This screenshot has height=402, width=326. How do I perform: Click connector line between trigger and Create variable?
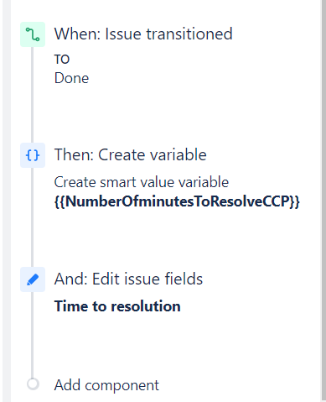tap(33, 95)
